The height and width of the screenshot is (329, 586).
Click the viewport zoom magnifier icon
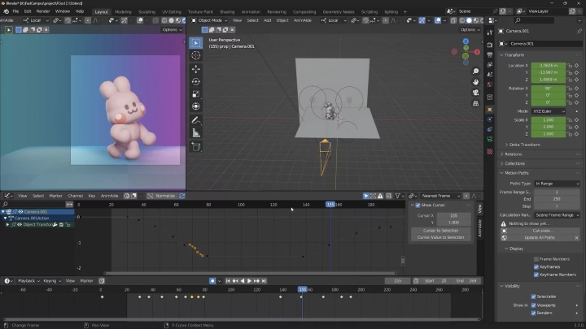[475, 71]
